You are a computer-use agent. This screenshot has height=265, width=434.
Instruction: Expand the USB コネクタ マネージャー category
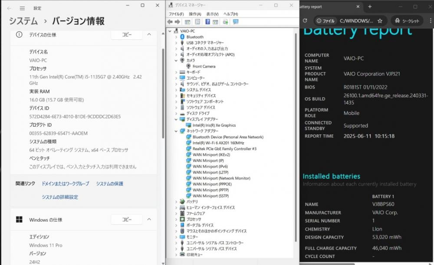176,43
